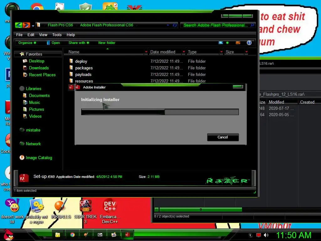Open the Embarcadero Dev-C++ desktop shortcut
The image size is (321, 241).
pyautogui.click(x=110, y=211)
